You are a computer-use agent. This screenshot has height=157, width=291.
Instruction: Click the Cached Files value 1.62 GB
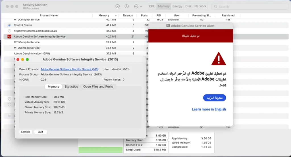(161, 145)
